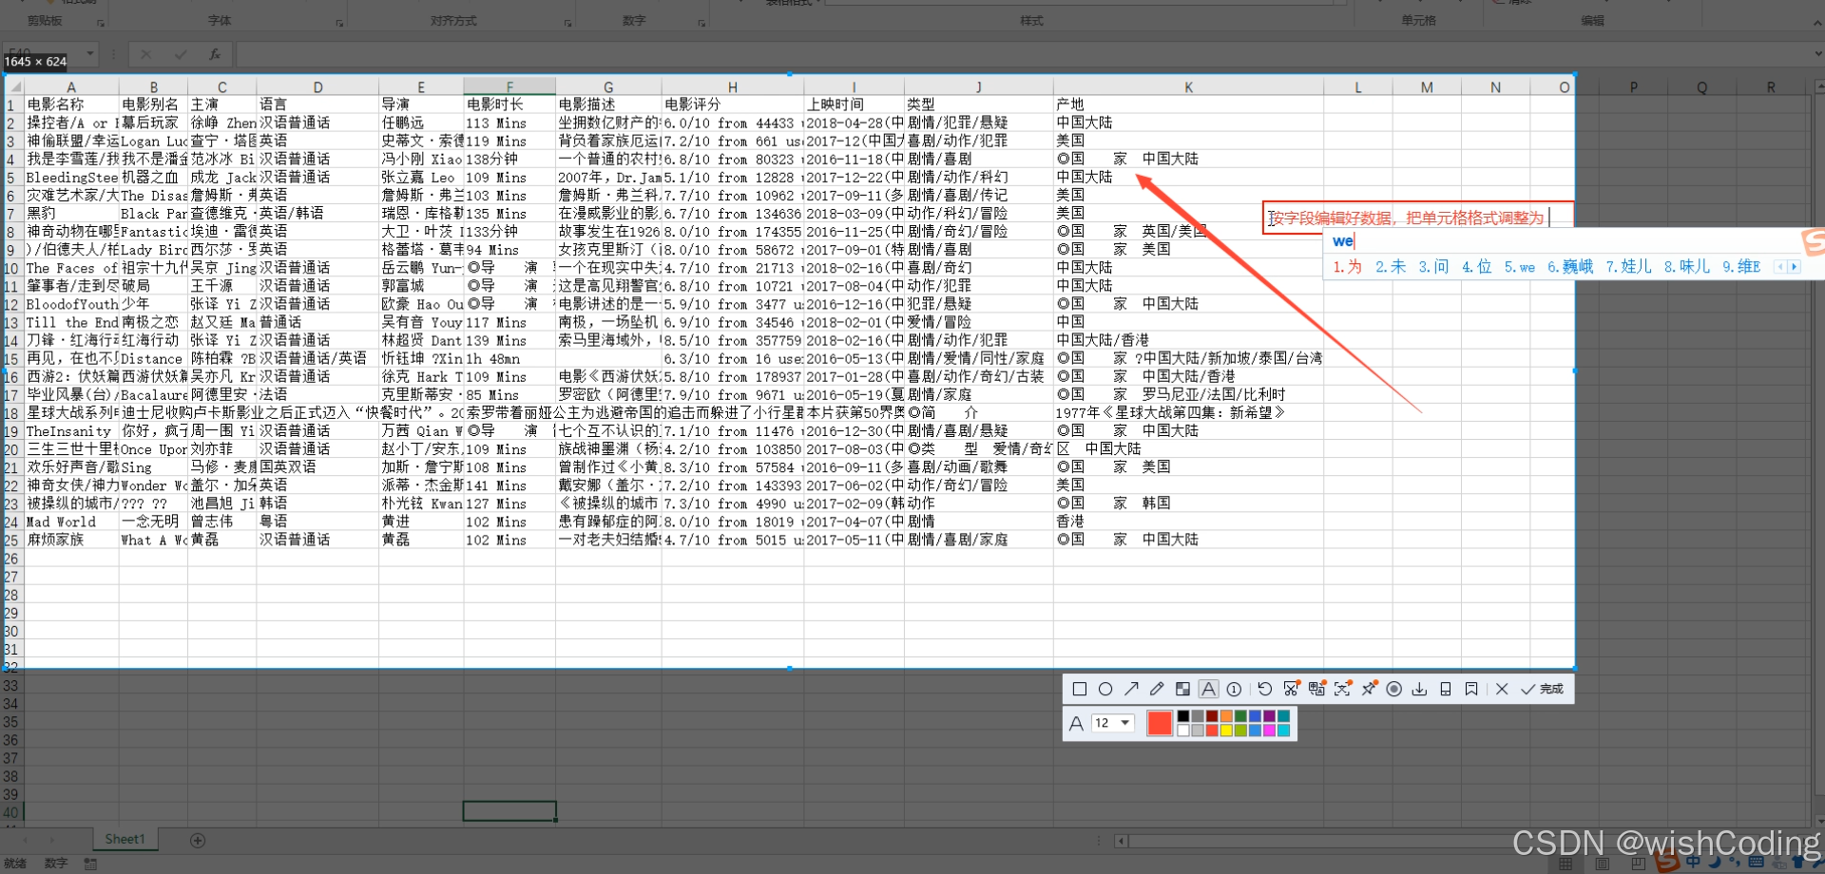Click the translate screenshot icon
Image resolution: width=1825 pixels, height=874 pixels.
pos(1316,689)
